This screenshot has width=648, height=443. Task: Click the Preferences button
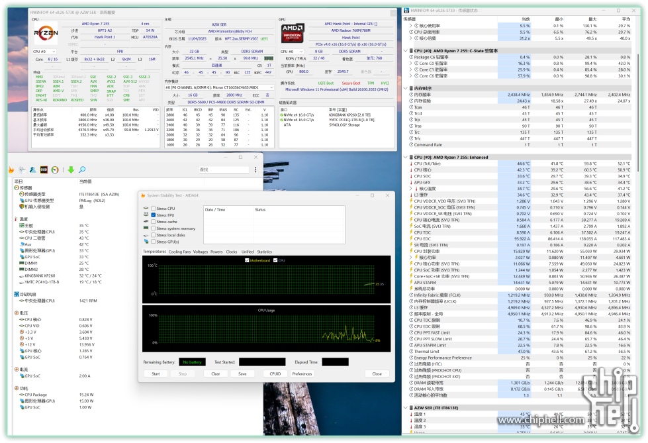(302, 373)
